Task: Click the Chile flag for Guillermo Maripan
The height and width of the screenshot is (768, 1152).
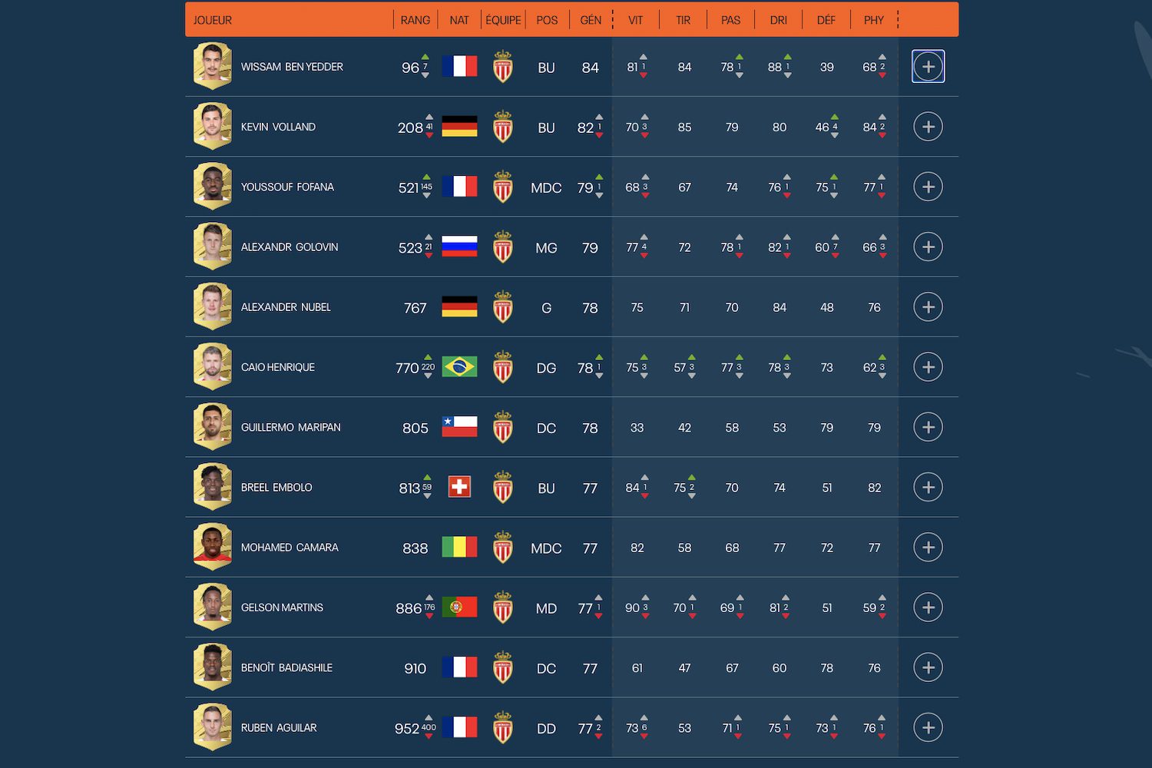Action: click(x=459, y=427)
